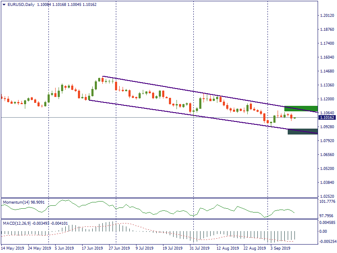Click the green Momentum indicator line
The width and height of the screenshot is (337, 253).
tap(126, 207)
